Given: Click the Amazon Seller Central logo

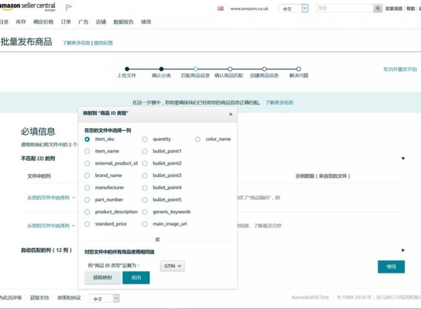Looking at the screenshot, I should [x=27, y=7].
